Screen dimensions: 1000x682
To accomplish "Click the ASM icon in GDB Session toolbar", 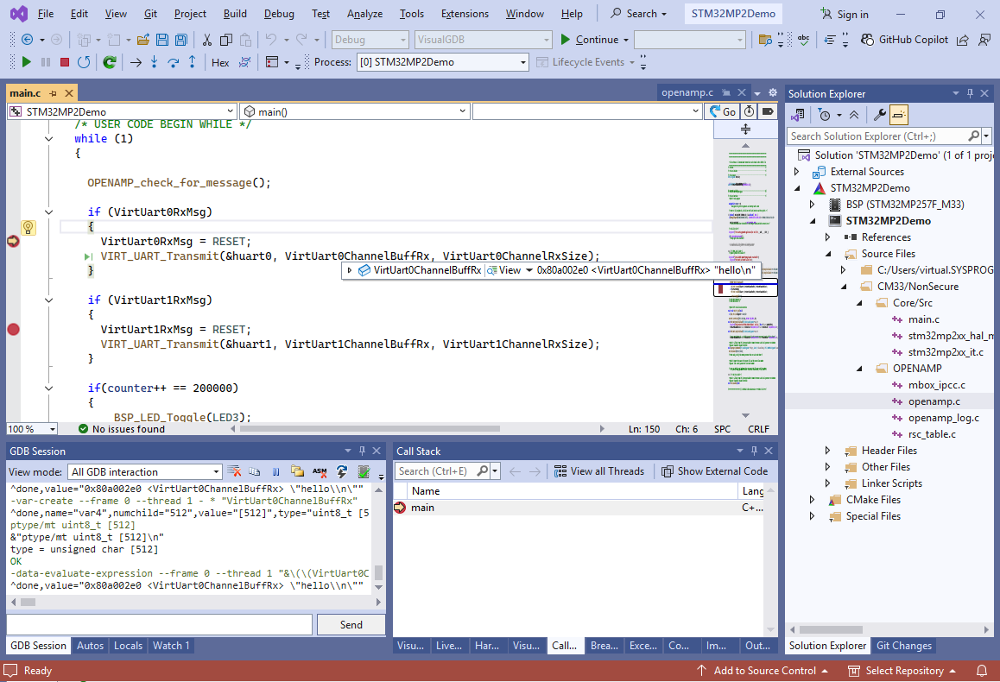I will tap(320, 471).
